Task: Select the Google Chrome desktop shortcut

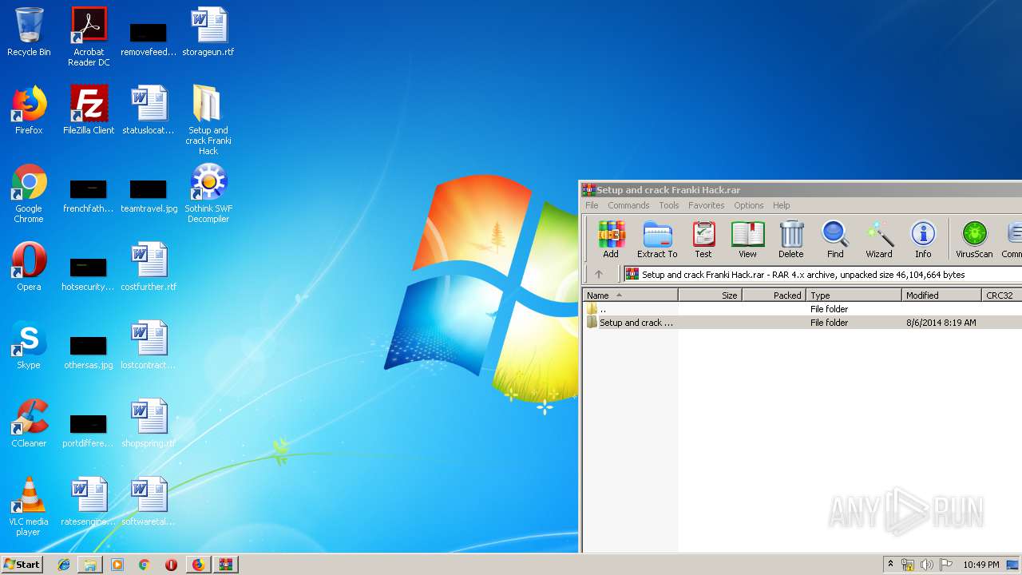Action: pyautogui.click(x=29, y=193)
